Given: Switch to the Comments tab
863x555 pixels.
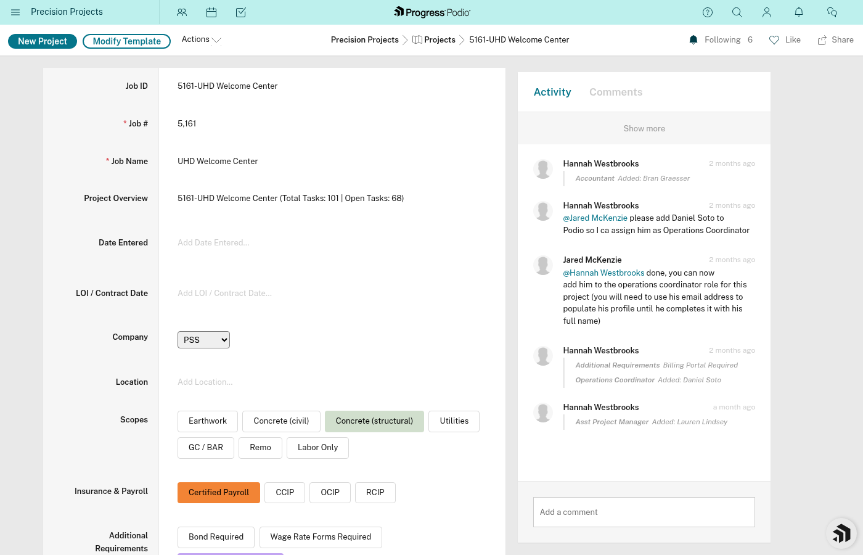Looking at the screenshot, I should (x=616, y=92).
